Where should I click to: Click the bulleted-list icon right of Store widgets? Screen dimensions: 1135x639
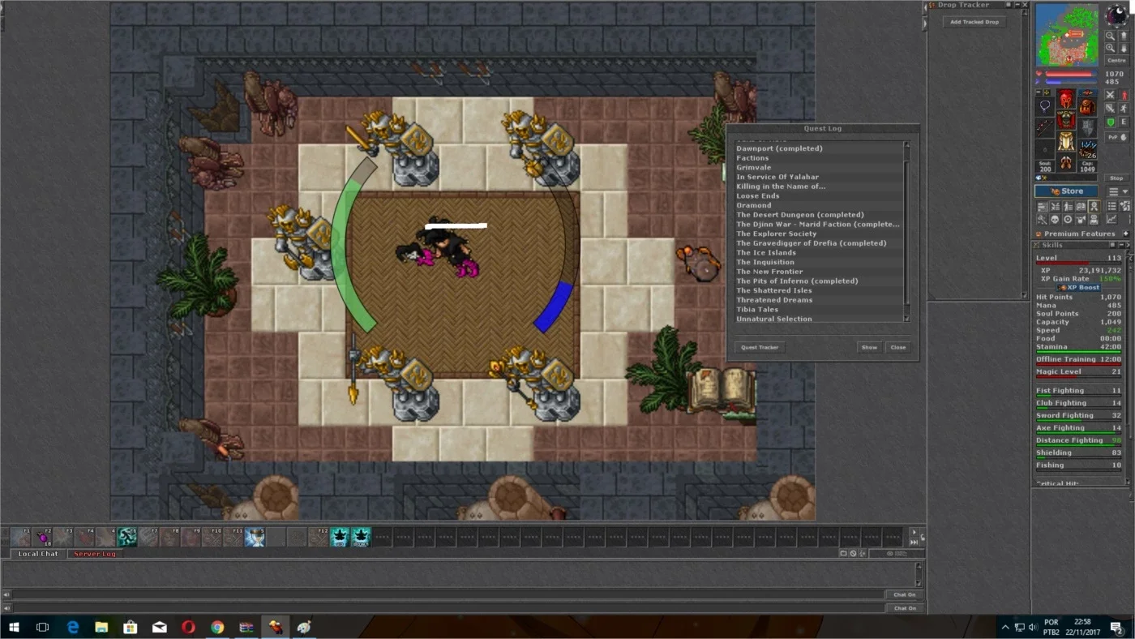(1111, 205)
